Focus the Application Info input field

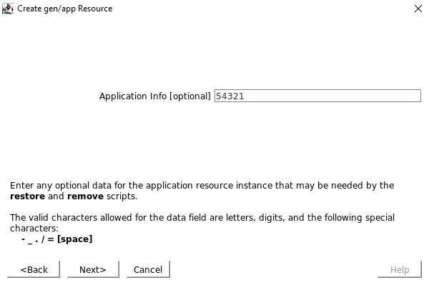point(317,96)
